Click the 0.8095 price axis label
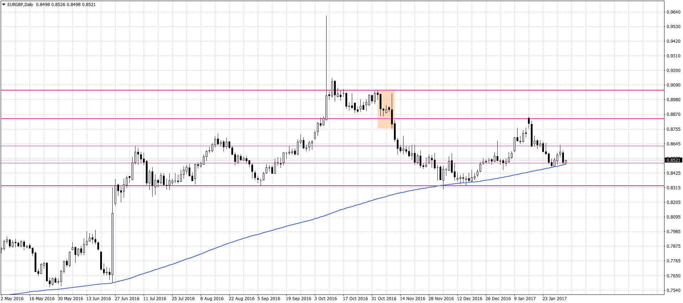This screenshot has height=303, width=683. tap(673, 217)
